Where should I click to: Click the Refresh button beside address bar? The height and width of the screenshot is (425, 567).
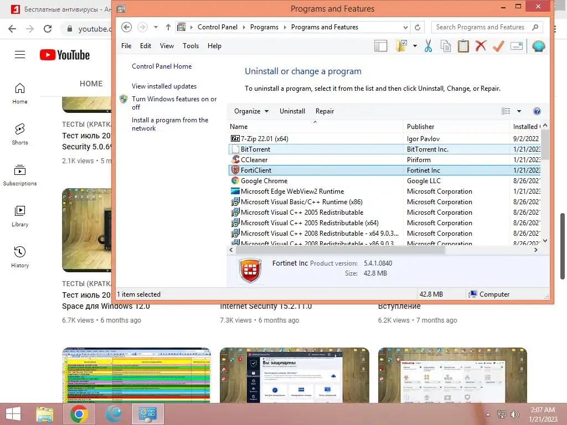pyautogui.click(x=417, y=27)
